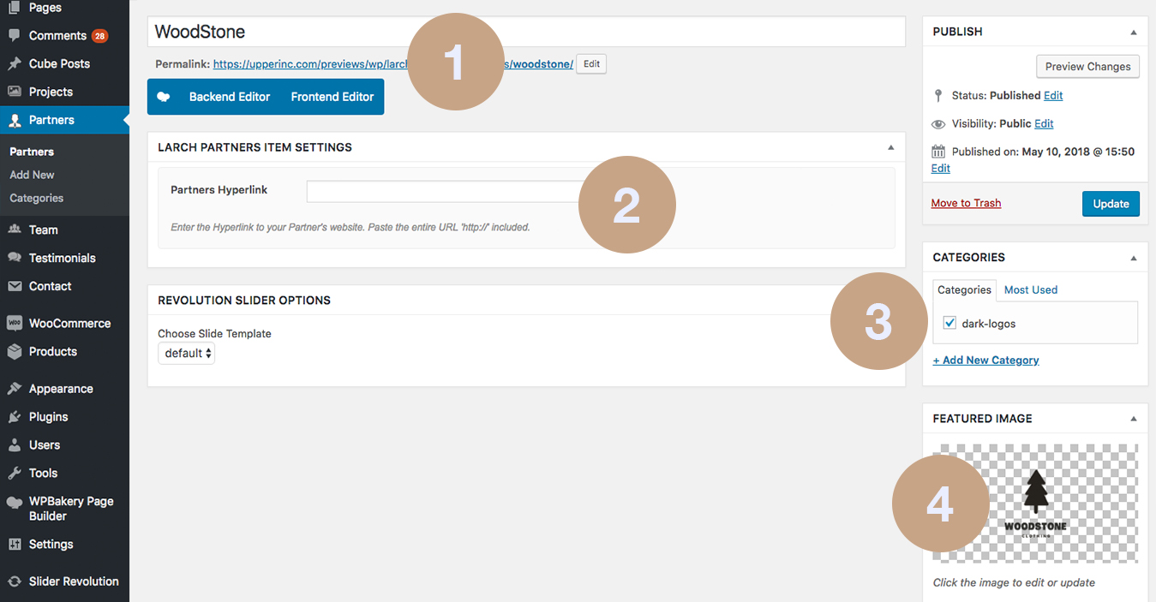Click the Products box icon
Viewport: 1156px width, 602px height.
pos(15,352)
